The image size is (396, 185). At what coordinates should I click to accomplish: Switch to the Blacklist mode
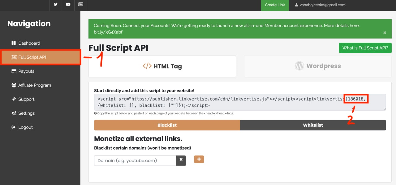(167, 125)
